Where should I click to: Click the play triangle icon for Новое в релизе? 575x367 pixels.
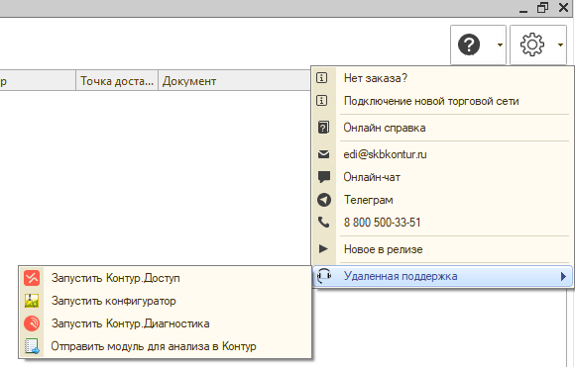(323, 249)
